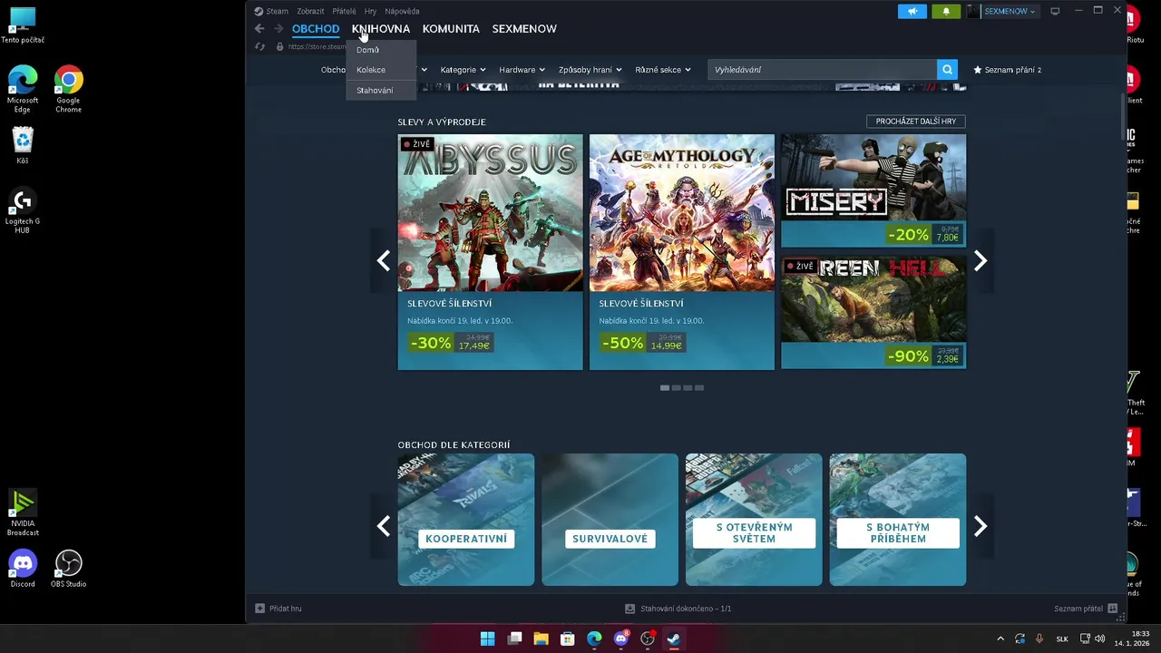The image size is (1161, 653).
Task: Go to previous categories with left arrow
Action: tap(384, 526)
